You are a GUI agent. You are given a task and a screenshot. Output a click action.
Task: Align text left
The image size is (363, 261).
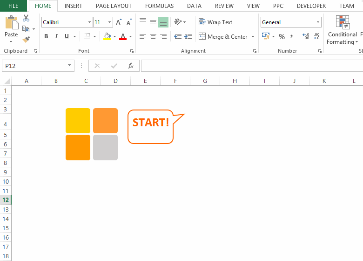[143, 36]
